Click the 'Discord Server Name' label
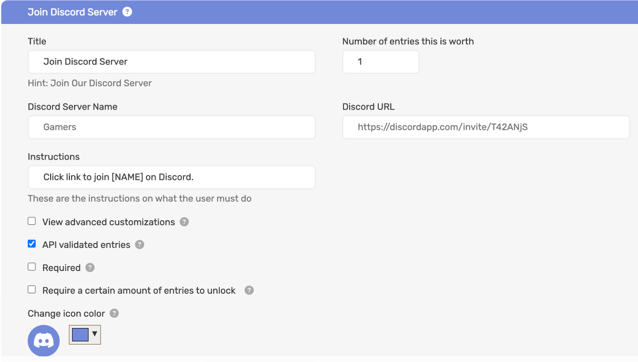Image resolution: width=638 pixels, height=362 pixels. pos(73,107)
